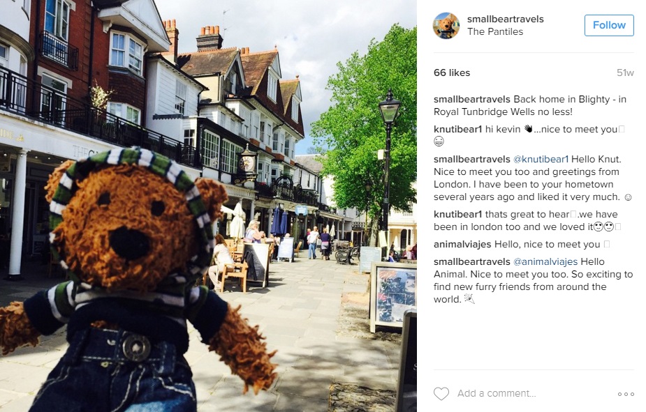Click the 51w timestamp

coord(625,73)
